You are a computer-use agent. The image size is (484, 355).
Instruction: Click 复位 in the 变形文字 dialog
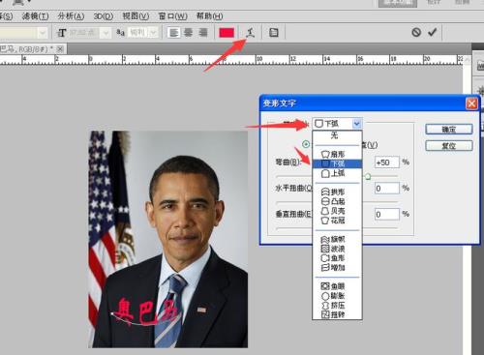coord(449,146)
